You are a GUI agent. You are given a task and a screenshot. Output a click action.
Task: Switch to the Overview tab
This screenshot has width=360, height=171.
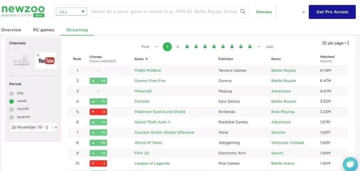11,30
